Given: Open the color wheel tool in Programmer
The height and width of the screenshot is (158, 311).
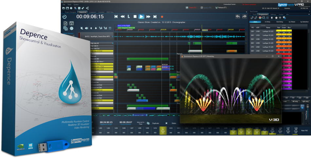Looking at the screenshot, I should [x=260, y=18].
